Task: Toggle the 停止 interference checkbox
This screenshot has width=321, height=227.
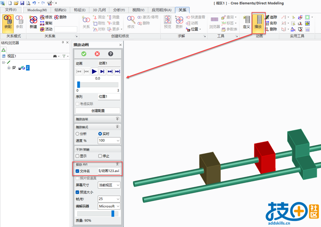Action: [100, 156]
